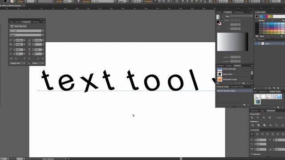Open the font size preset dropdown
Viewport: 285px width, 160px height.
24,40
